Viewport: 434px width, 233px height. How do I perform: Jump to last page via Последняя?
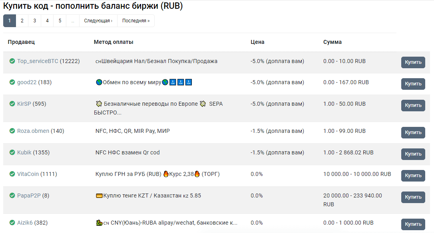pyautogui.click(x=136, y=21)
